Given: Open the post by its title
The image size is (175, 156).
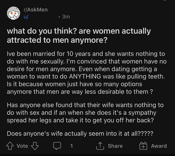Looking at the screenshot, I should point(79,35).
